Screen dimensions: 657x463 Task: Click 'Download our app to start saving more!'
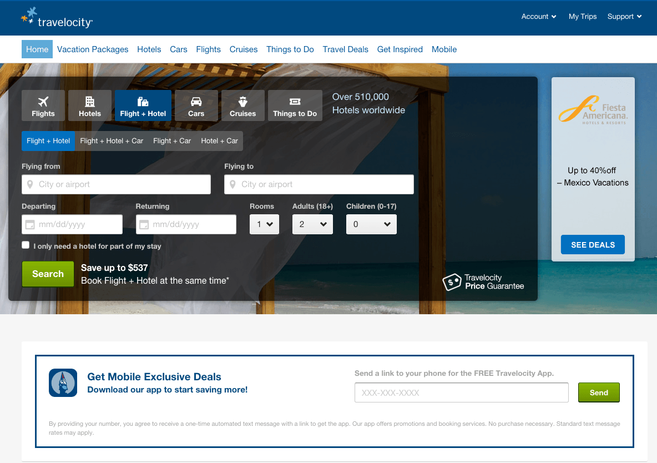click(167, 390)
